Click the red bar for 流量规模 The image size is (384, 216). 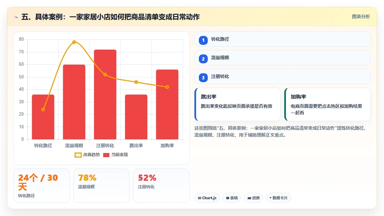(x=74, y=102)
